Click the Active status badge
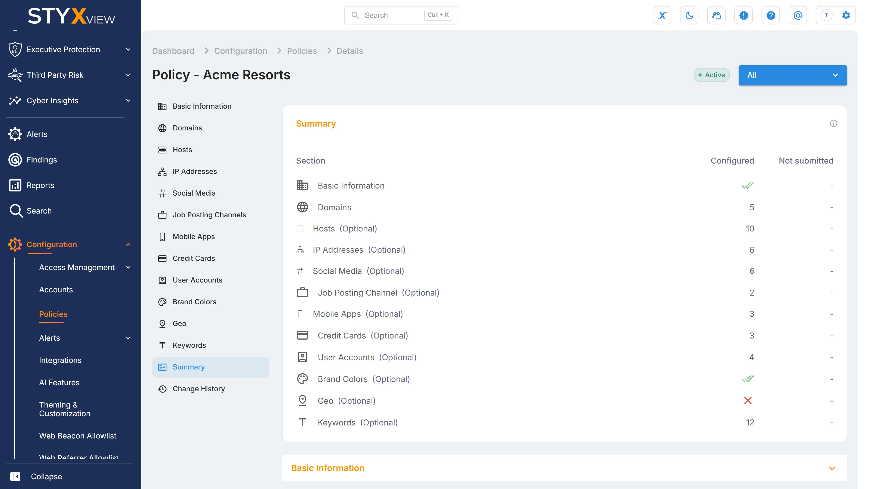 [711, 75]
